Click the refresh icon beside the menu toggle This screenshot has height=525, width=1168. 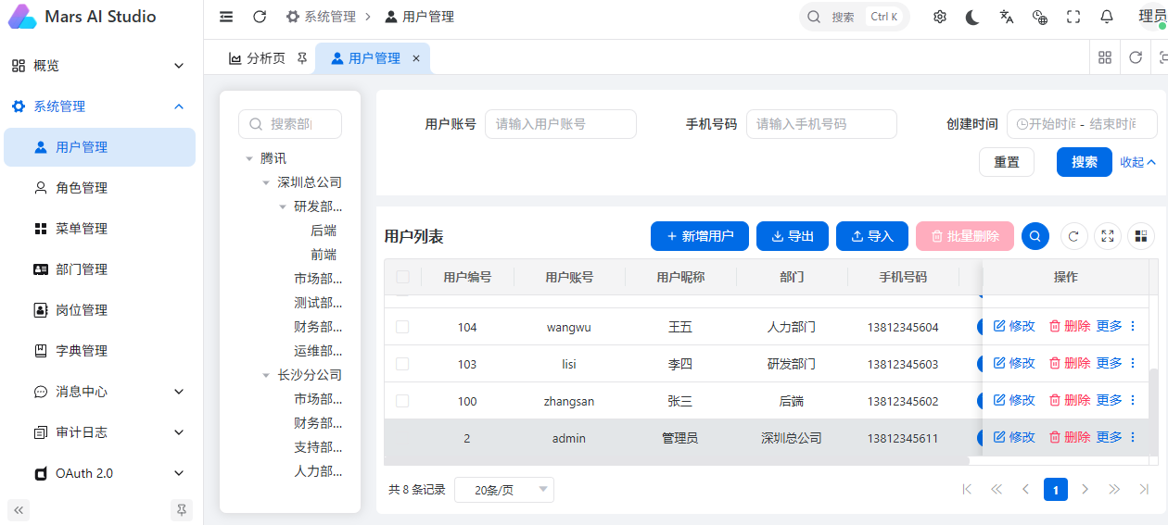[260, 17]
